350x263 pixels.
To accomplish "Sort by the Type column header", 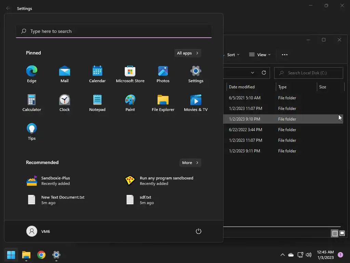I will click(296, 87).
